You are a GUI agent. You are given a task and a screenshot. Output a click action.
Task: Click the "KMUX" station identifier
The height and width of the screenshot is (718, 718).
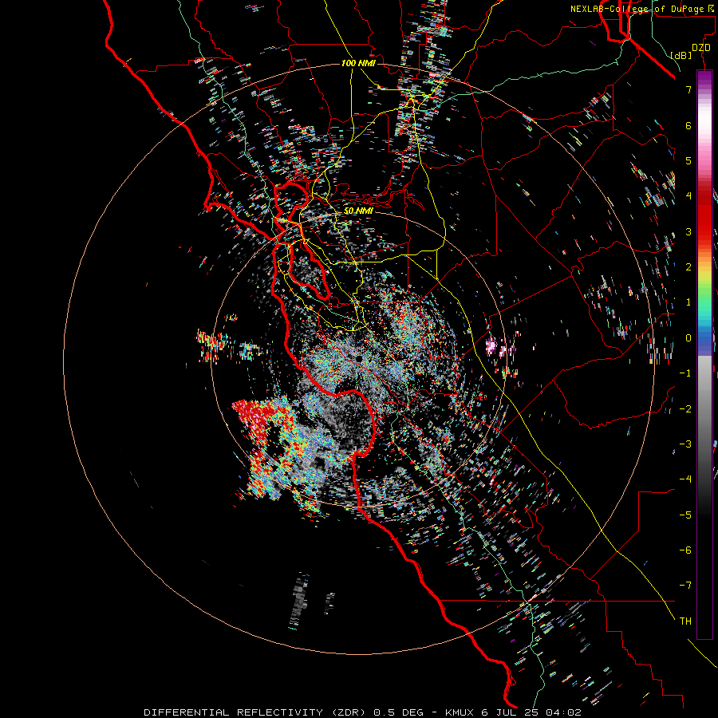click(458, 712)
